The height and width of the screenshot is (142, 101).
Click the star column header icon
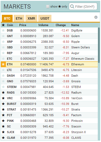click(x=3, y=25)
